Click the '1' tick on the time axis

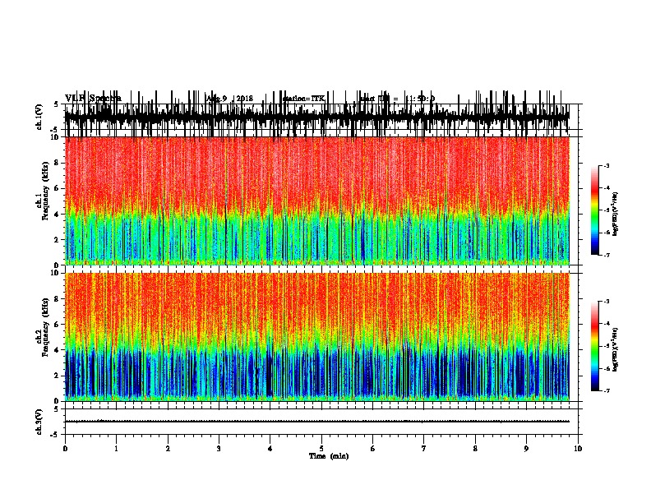pyautogui.click(x=116, y=449)
